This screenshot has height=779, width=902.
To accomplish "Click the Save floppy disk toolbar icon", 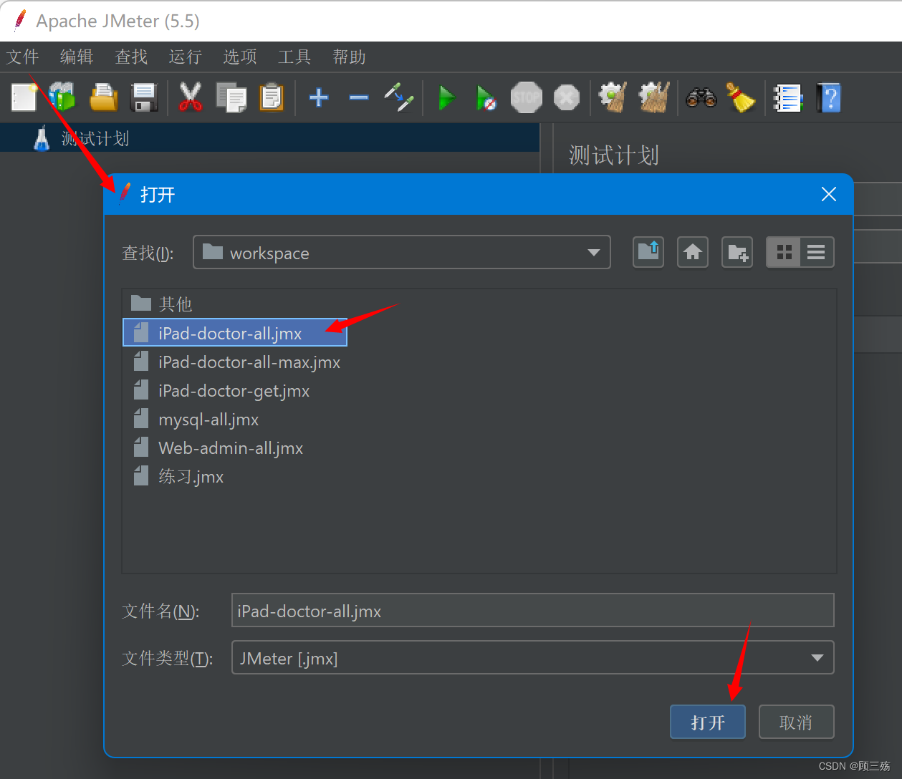I will (144, 97).
